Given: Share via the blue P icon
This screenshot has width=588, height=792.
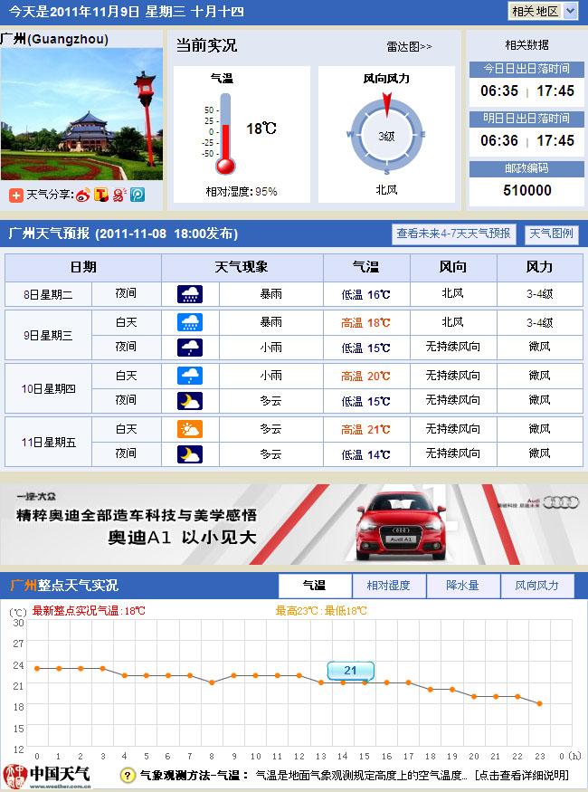Looking at the screenshot, I should click(x=137, y=195).
